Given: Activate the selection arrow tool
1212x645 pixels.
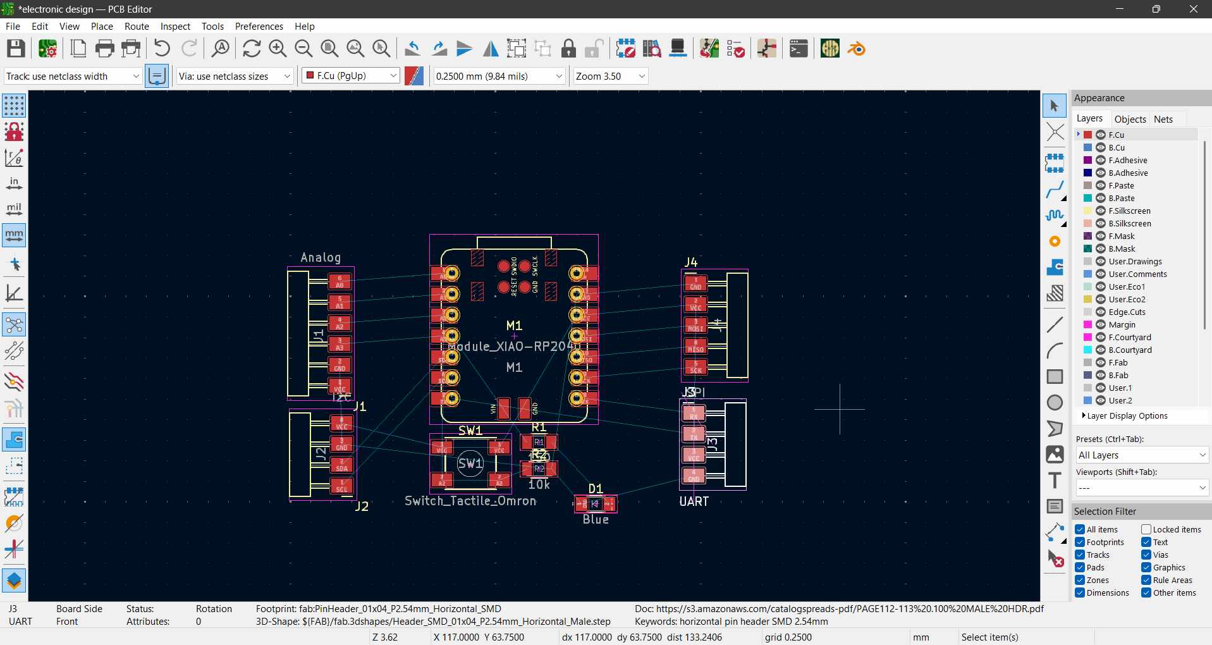Looking at the screenshot, I should coord(1055,106).
